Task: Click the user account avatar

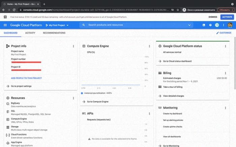Action: (230, 25)
